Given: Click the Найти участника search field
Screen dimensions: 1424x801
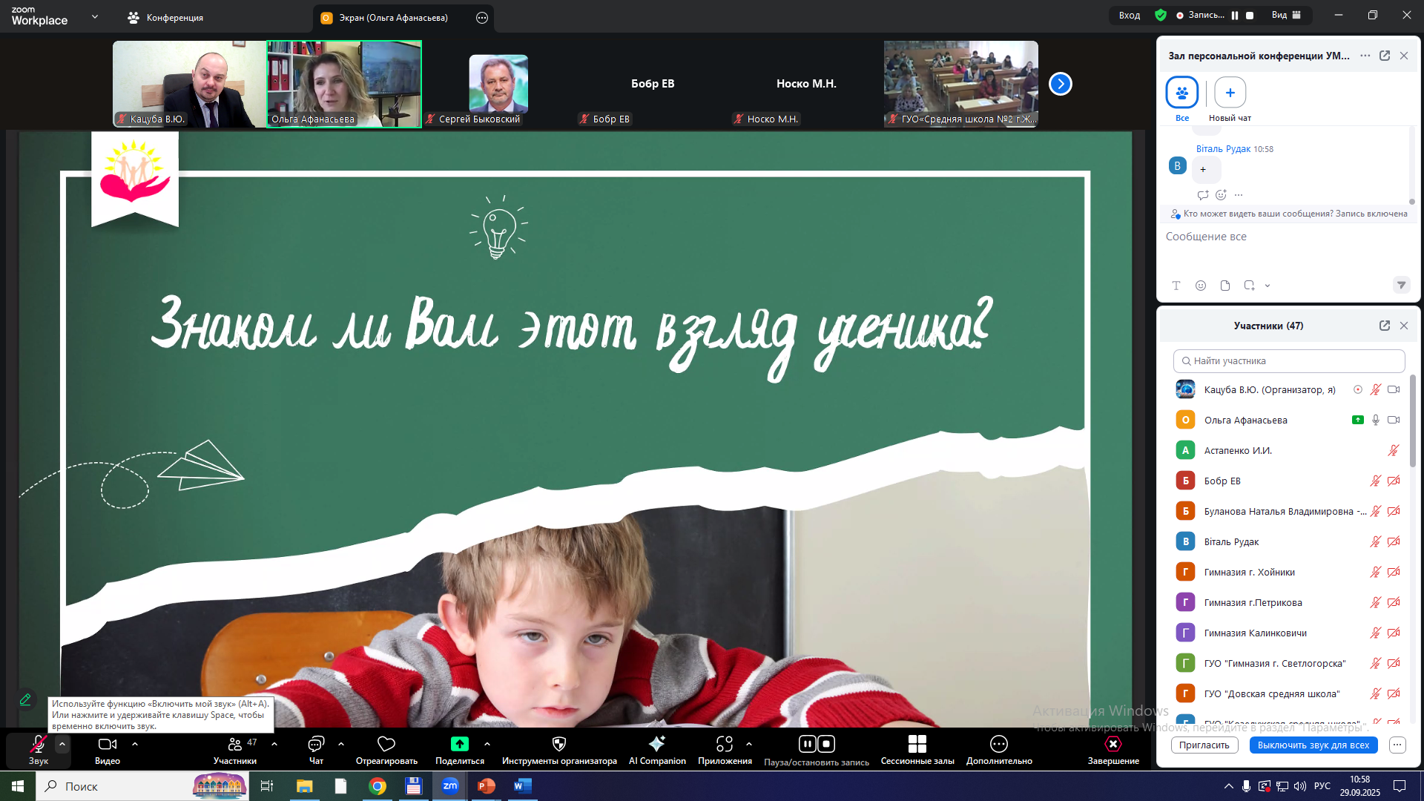Looking at the screenshot, I should pos(1289,361).
